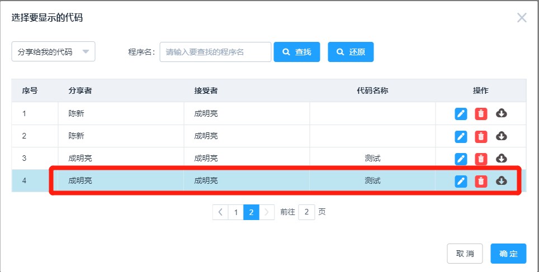Download the code in row 3

(x=501, y=158)
